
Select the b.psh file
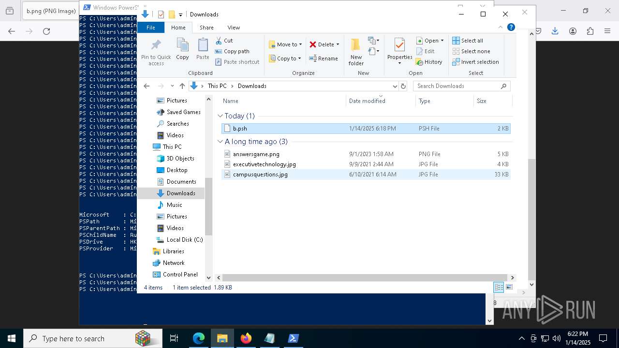tap(366, 129)
